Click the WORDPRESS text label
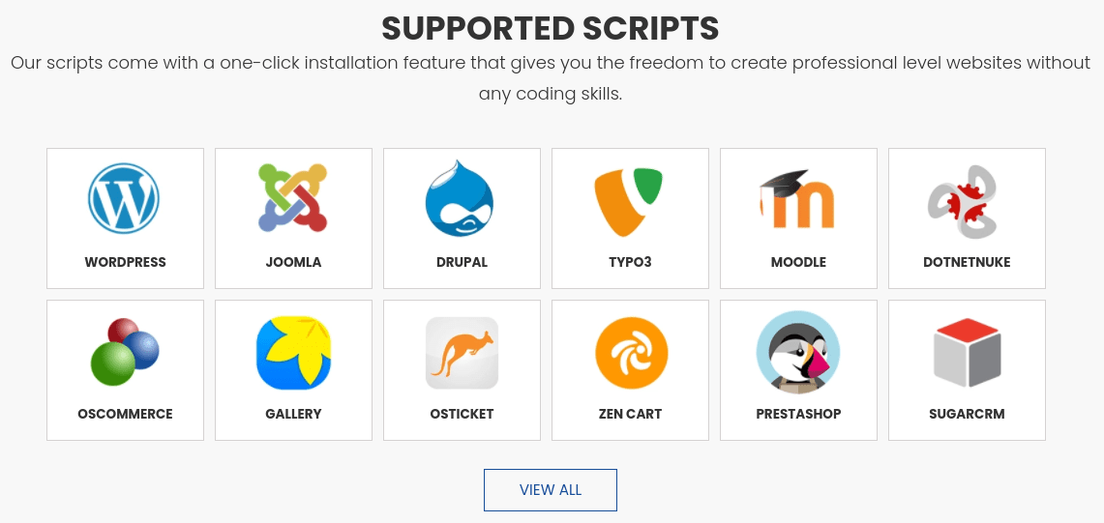The width and height of the screenshot is (1104, 523). pyautogui.click(x=126, y=262)
